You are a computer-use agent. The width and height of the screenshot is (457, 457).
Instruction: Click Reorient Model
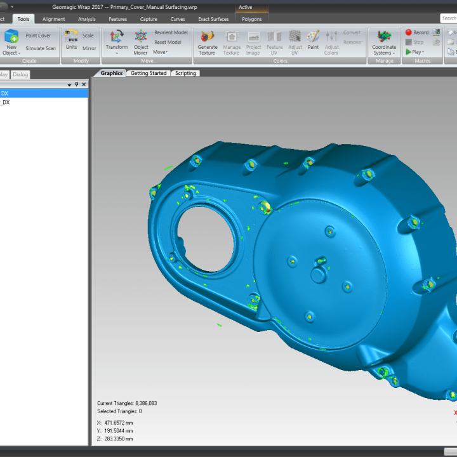pyautogui.click(x=171, y=32)
